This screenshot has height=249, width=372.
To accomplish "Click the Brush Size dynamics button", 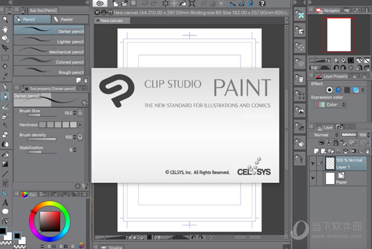I will pos(81,113).
